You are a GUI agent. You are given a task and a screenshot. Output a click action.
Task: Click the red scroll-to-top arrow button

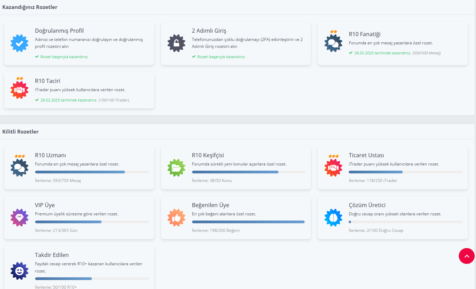point(467,256)
